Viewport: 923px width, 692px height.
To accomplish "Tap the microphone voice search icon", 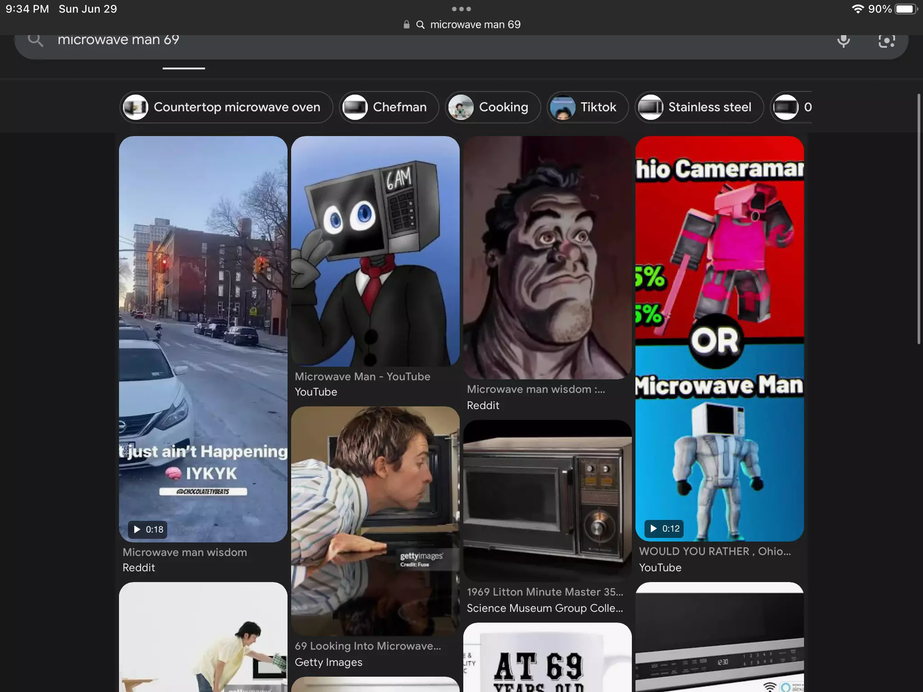I will point(843,41).
